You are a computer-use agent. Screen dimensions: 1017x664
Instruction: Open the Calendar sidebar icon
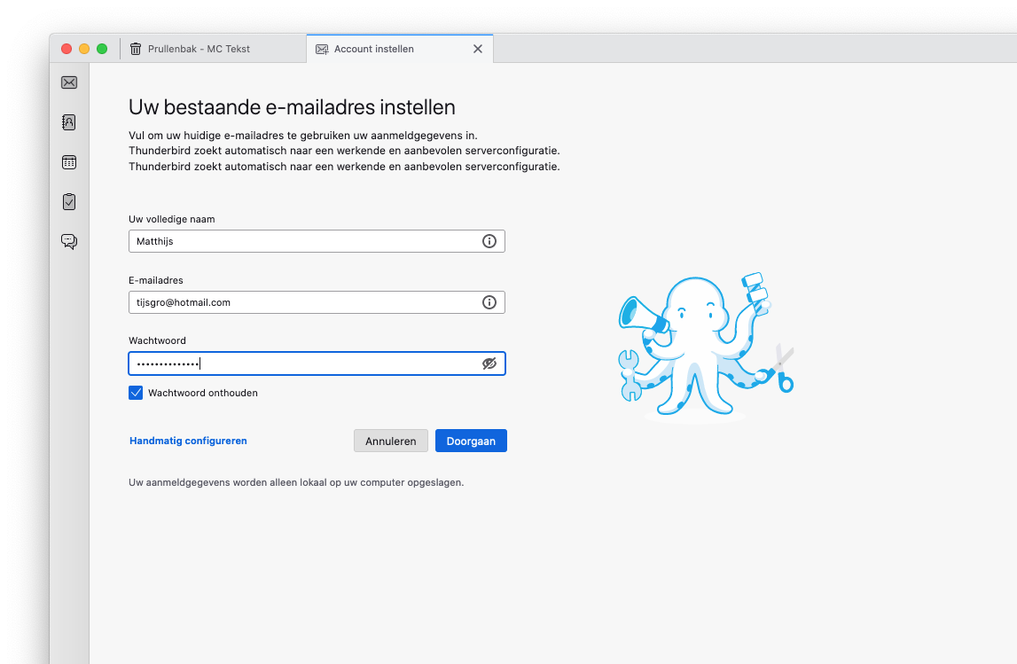point(69,162)
